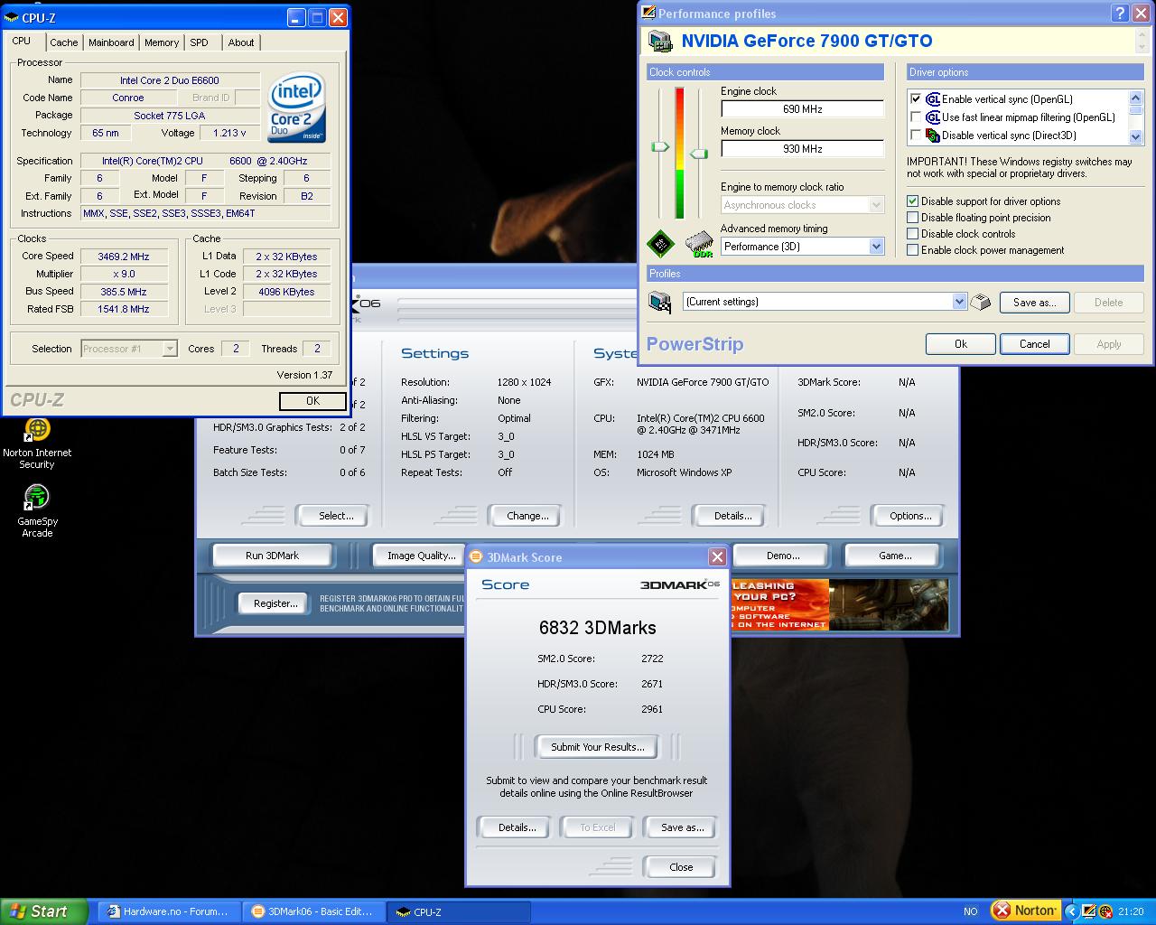
Task: Click Run 3DMark button
Action: click(272, 556)
